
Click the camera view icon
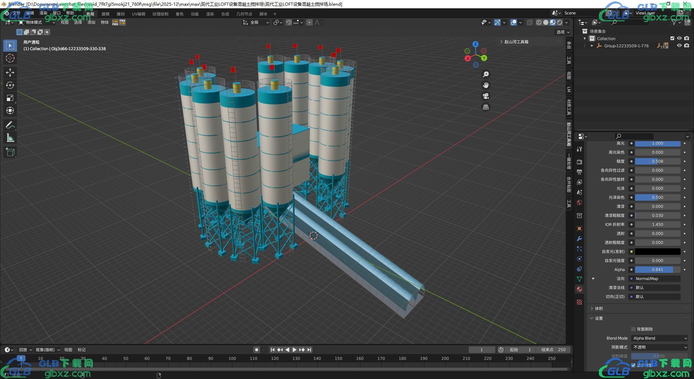coord(486,96)
